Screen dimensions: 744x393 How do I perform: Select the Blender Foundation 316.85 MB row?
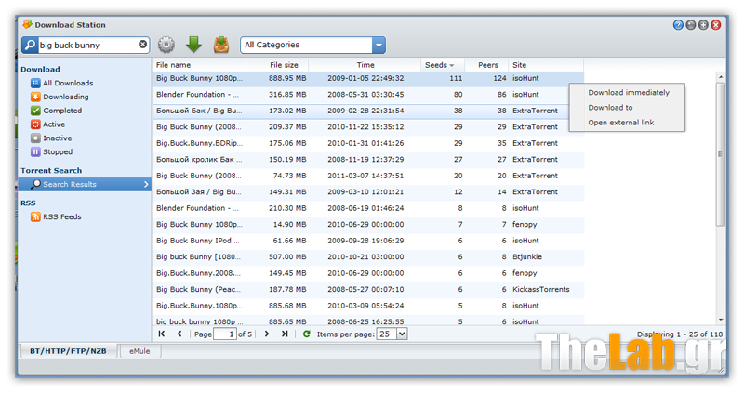(368, 95)
